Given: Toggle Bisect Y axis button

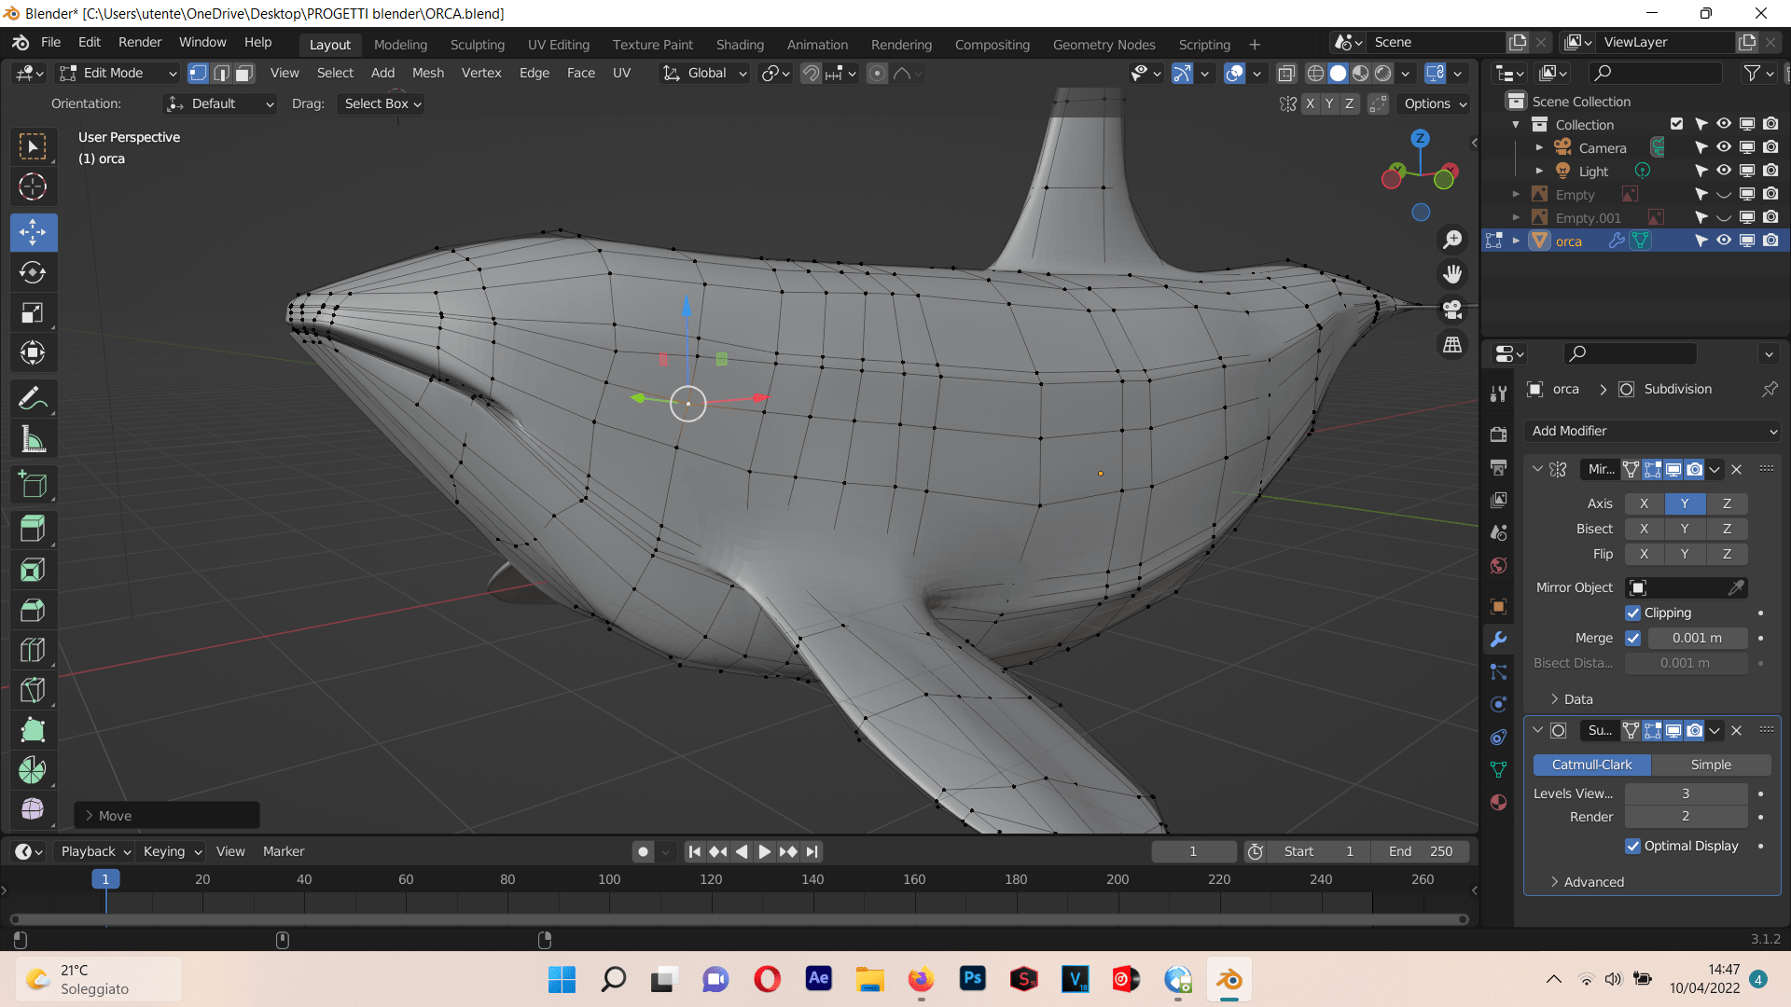Looking at the screenshot, I should [1685, 529].
